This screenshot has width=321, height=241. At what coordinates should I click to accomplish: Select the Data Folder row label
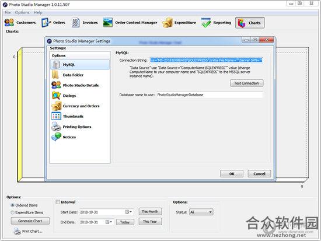[x=73, y=75]
